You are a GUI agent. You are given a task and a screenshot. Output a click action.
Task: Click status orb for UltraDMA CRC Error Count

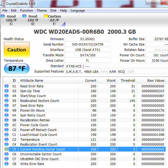tap(6, 159)
